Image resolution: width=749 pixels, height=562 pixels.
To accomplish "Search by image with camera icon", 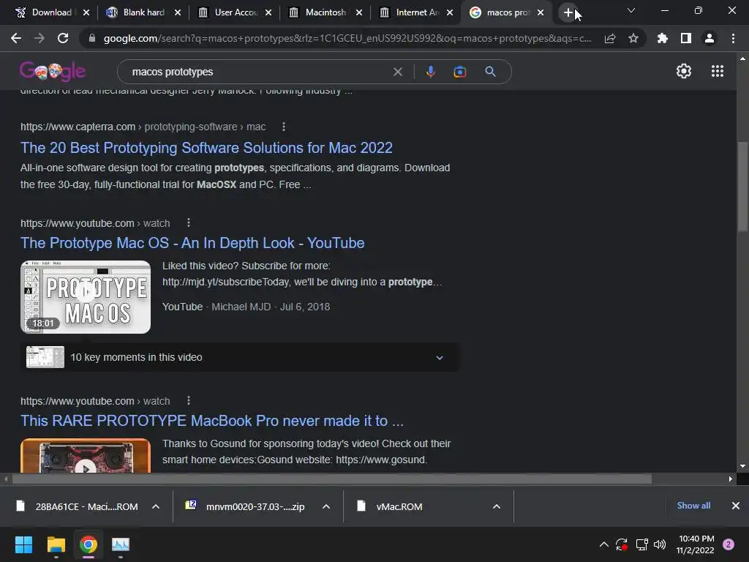I will coord(459,72).
